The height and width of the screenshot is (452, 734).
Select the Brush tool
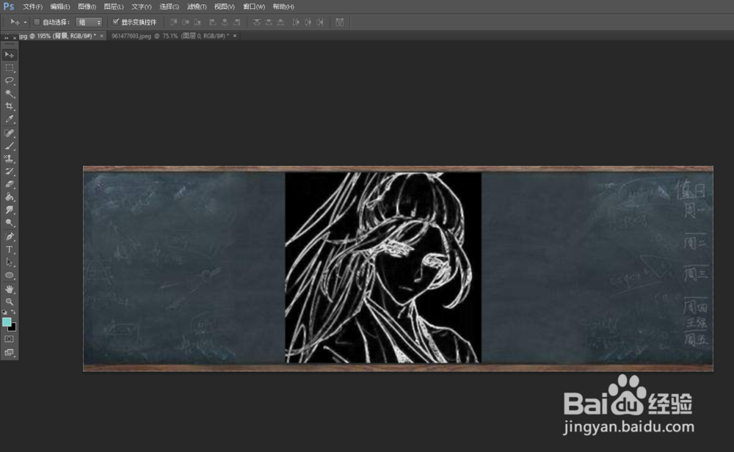point(10,146)
